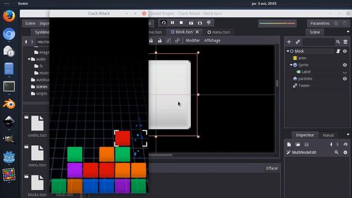Screen dimensions: 352x198
Task: Open Inspector dock options dropdown arrow
Action: point(348,134)
